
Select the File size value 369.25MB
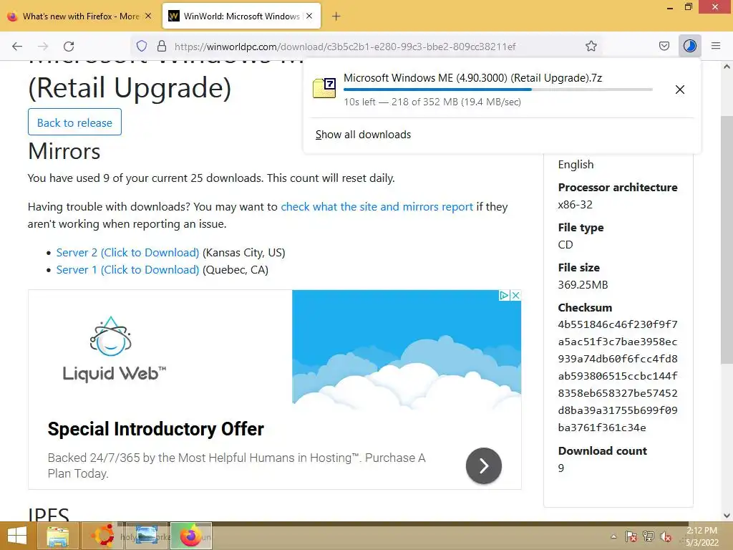point(583,285)
